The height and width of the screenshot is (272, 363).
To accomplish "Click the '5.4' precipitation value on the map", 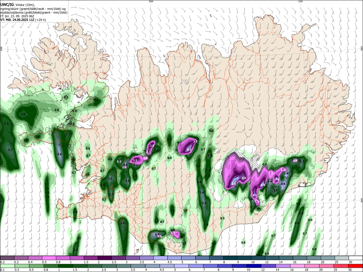I will tap(286, 173).
